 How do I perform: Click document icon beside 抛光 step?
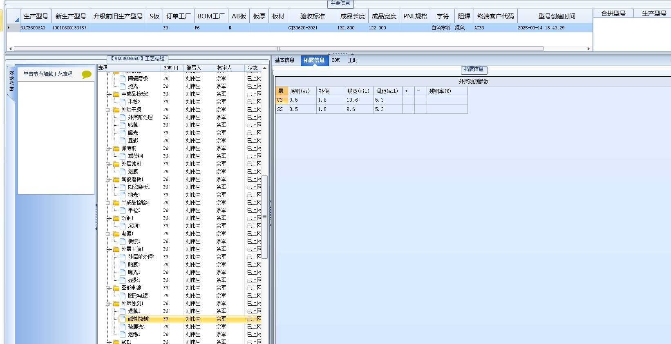coord(123,86)
